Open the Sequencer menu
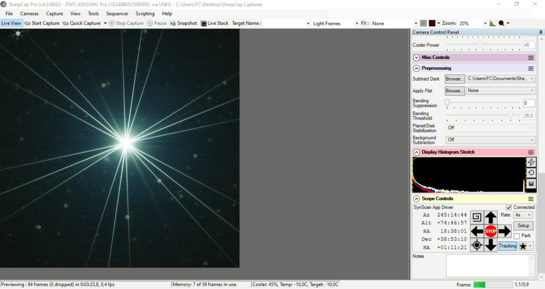The height and width of the screenshot is (289, 545). [x=117, y=13]
